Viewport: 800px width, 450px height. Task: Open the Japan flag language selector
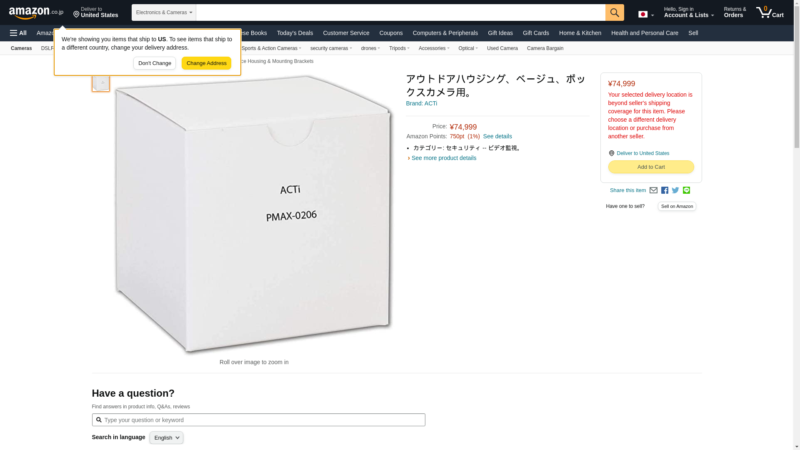646,14
